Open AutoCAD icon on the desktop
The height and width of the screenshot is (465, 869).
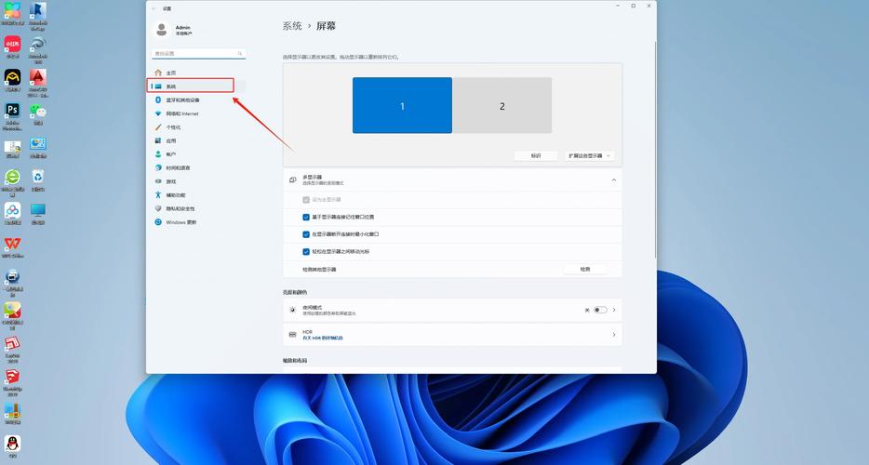click(38, 76)
